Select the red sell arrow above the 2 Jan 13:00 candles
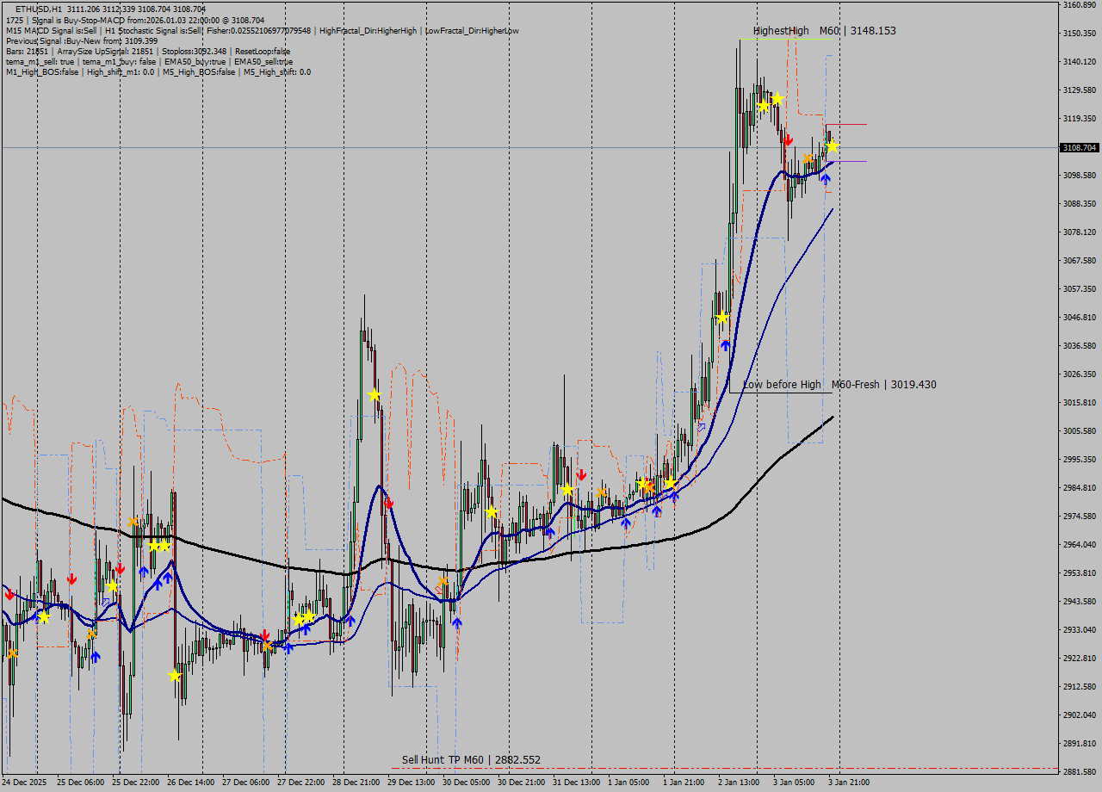This screenshot has width=1102, height=792. click(789, 140)
